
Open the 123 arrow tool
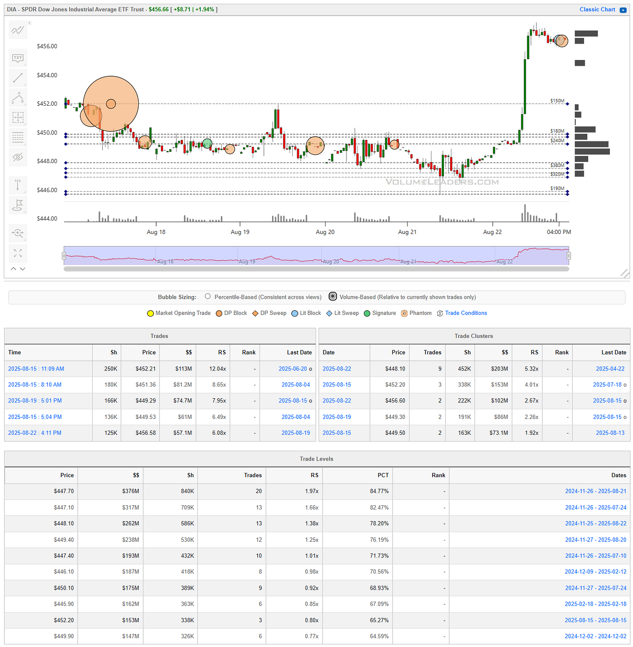pos(18,185)
